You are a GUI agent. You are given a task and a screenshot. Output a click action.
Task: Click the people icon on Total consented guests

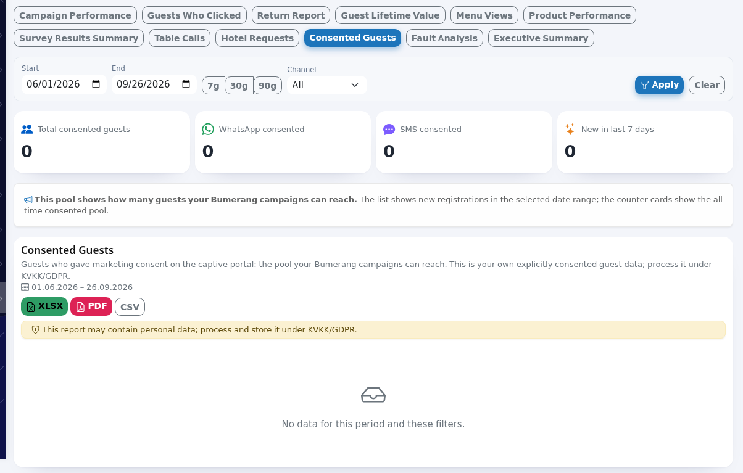[27, 130]
